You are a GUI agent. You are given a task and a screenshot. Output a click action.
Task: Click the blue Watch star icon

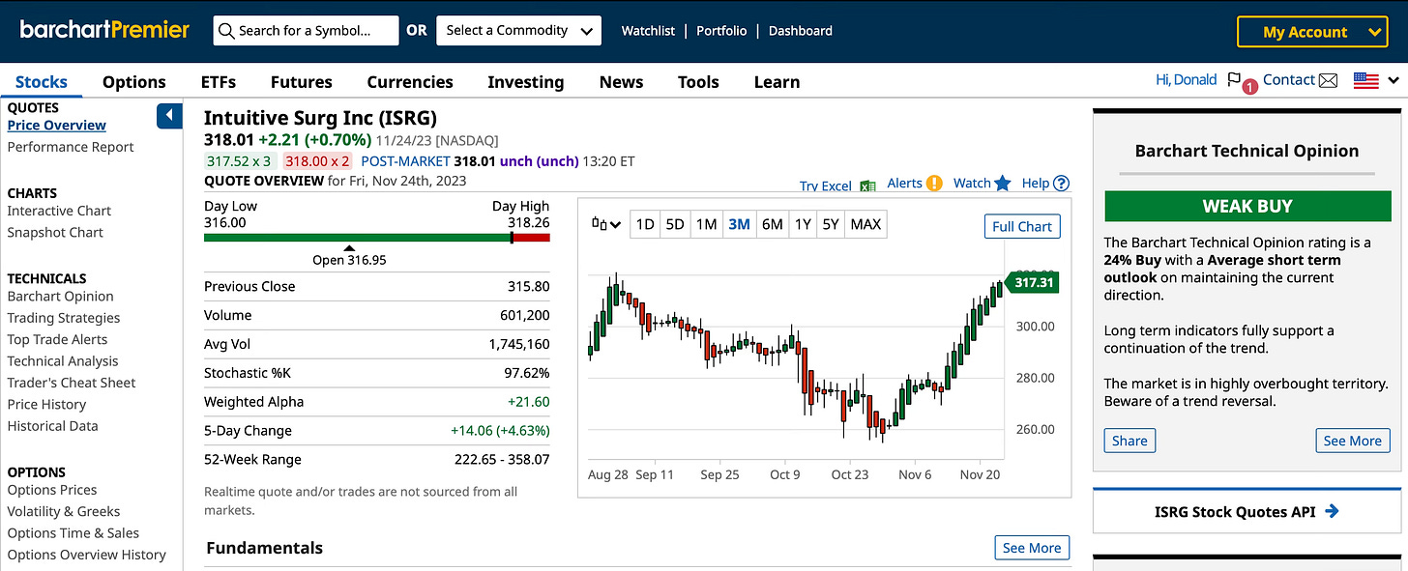[x=1003, y=183]
